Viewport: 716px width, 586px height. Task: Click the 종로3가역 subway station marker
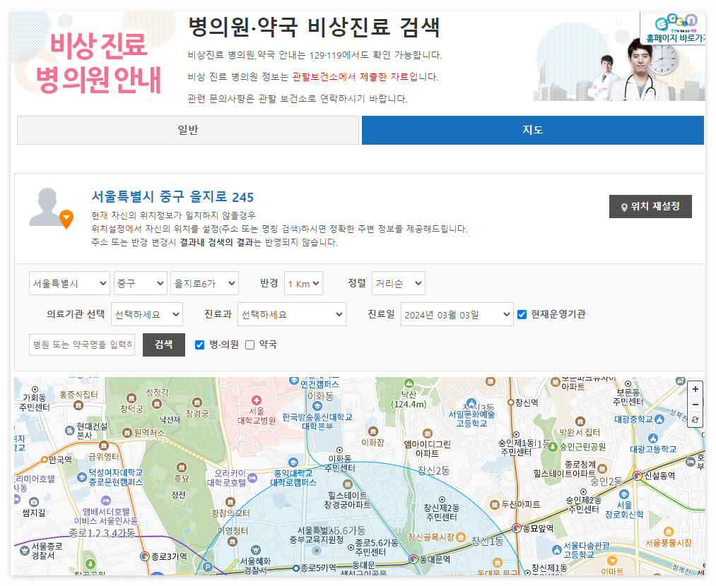[x=145, y=557]
